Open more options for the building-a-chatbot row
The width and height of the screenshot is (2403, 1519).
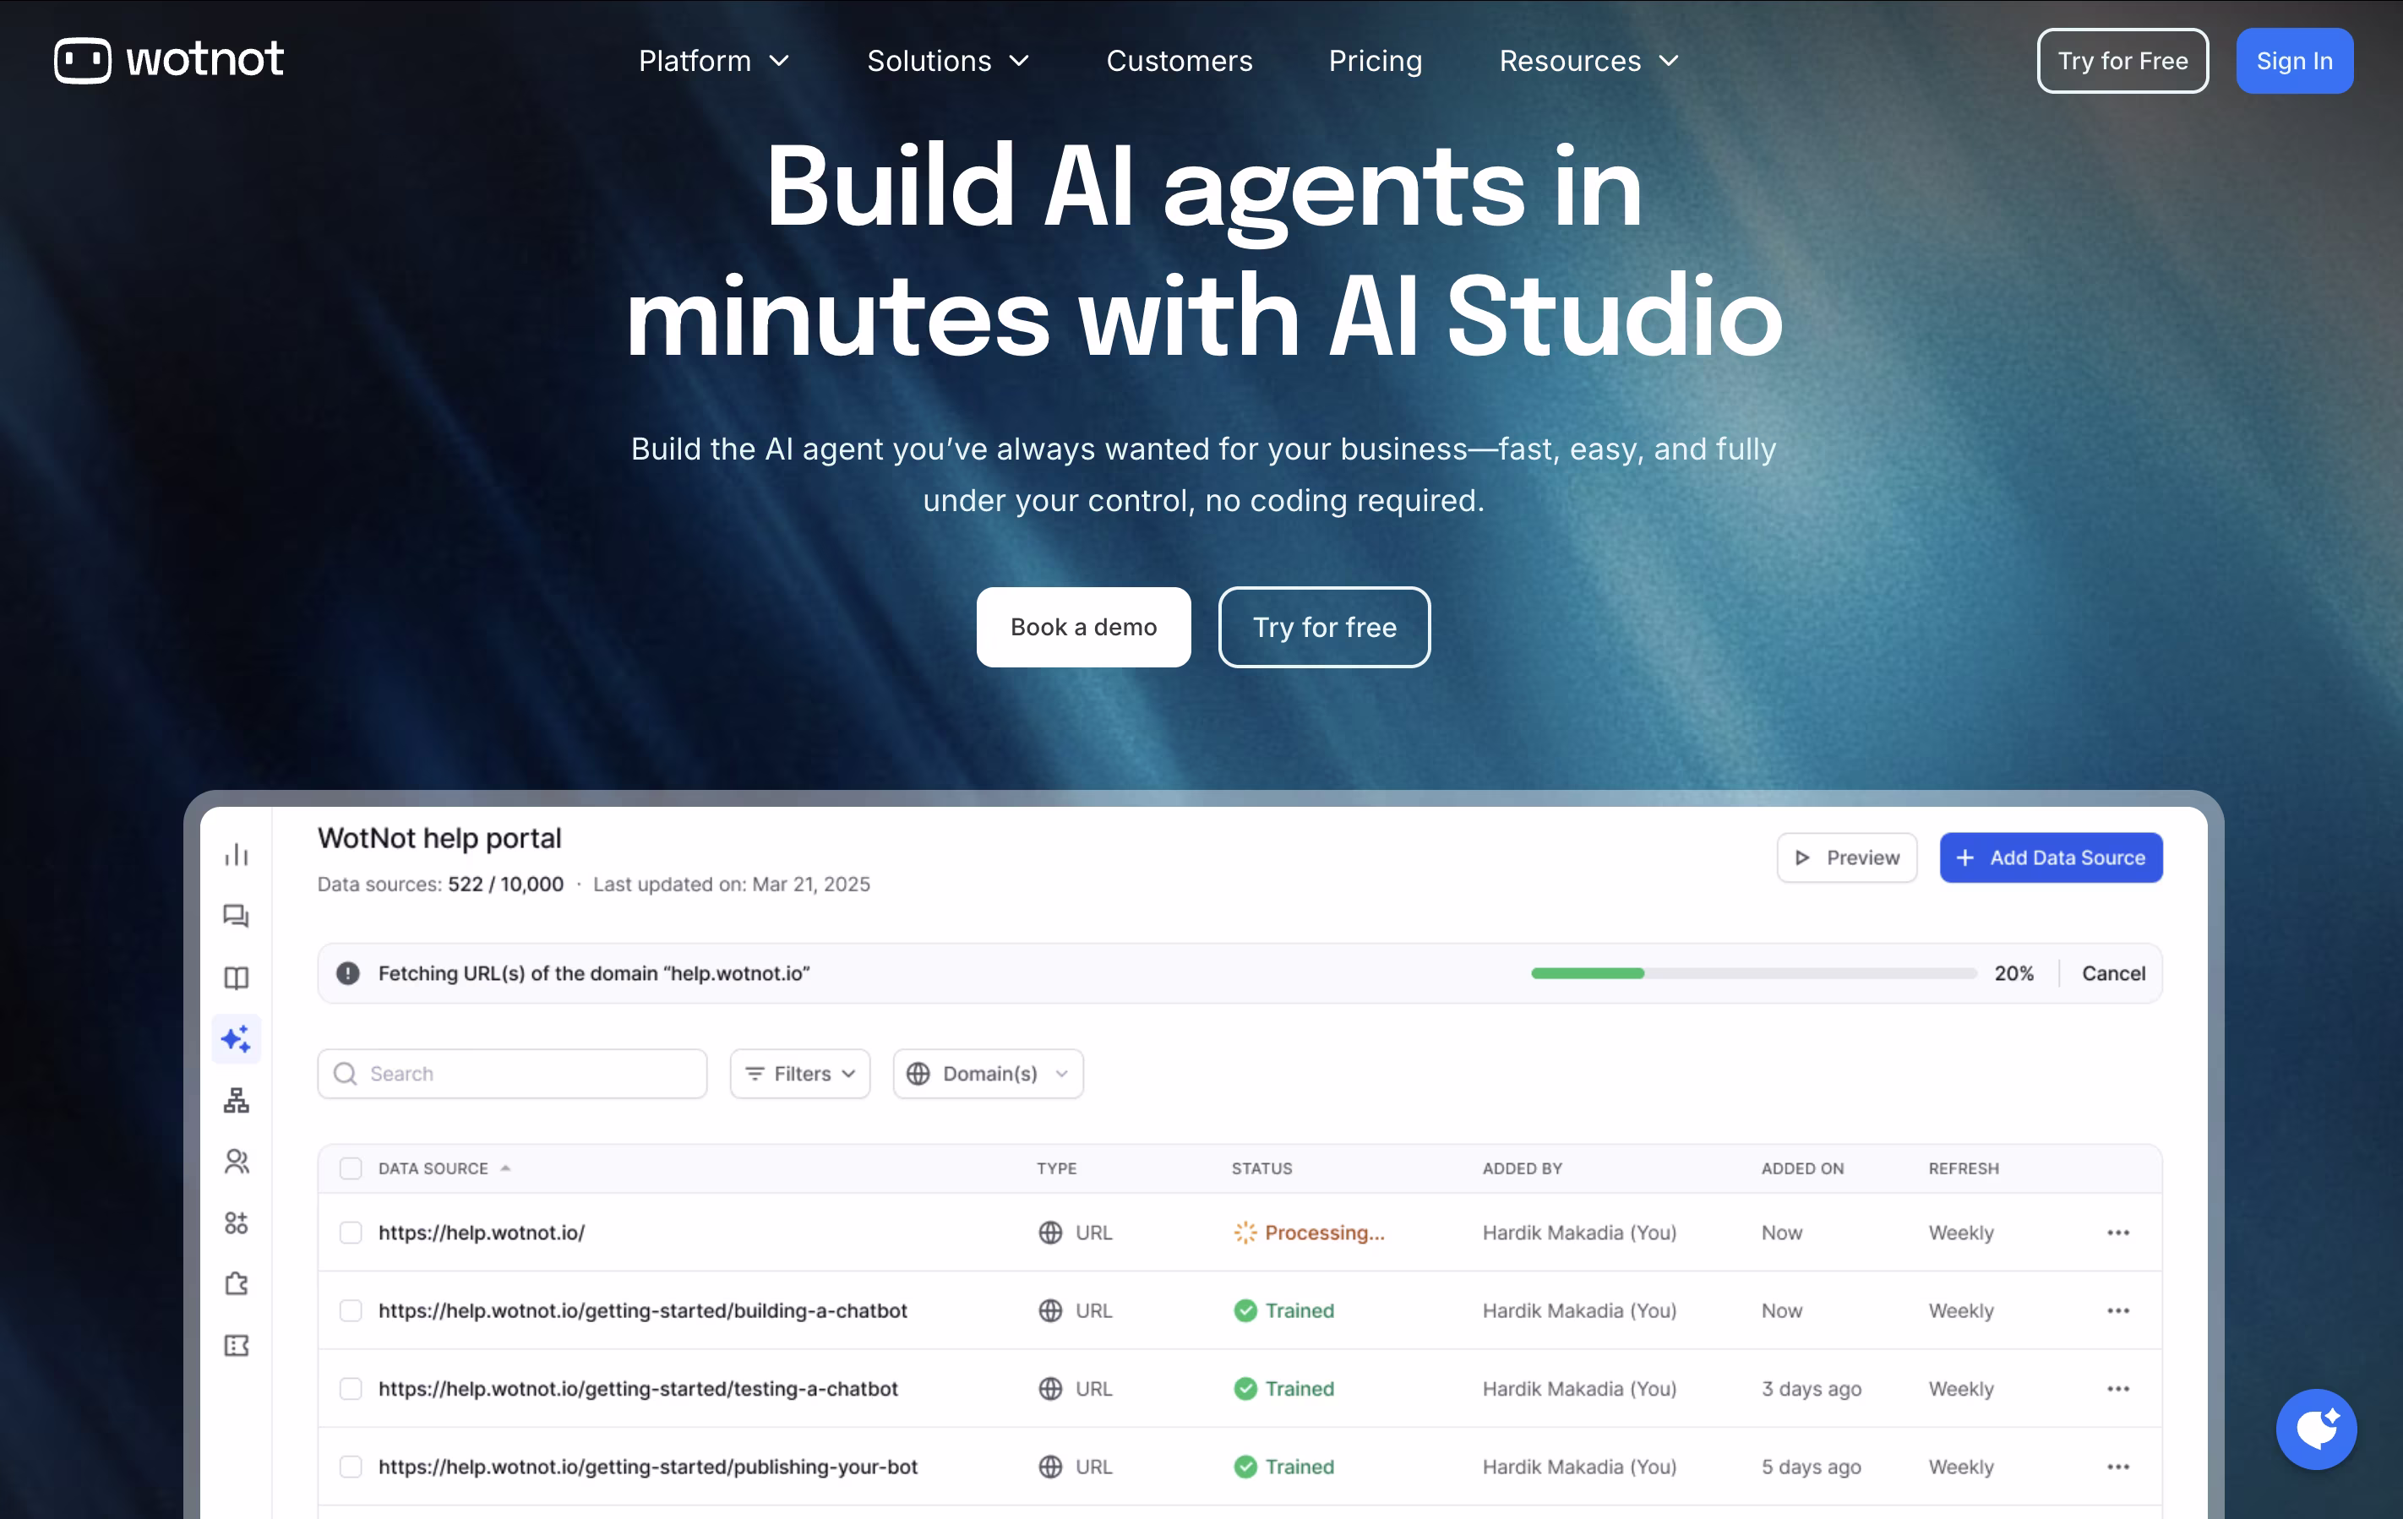[2117, 1310]
